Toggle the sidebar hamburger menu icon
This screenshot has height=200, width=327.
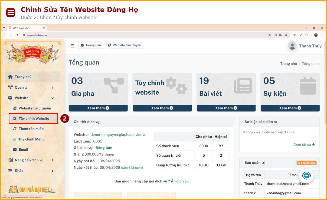click(72, 46)
